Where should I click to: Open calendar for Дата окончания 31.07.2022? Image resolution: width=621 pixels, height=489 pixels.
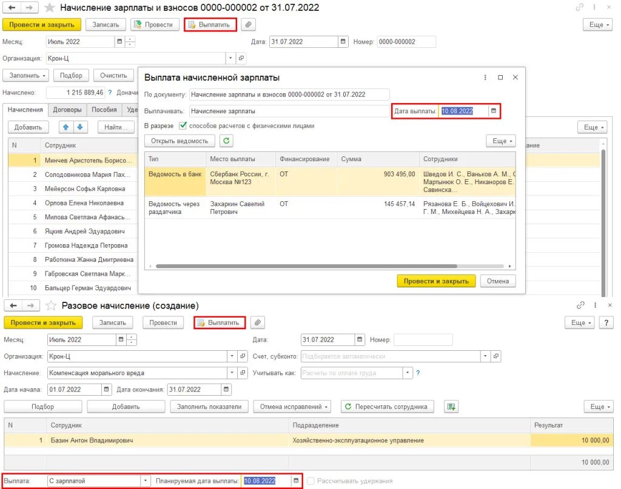tap(226, 389)
